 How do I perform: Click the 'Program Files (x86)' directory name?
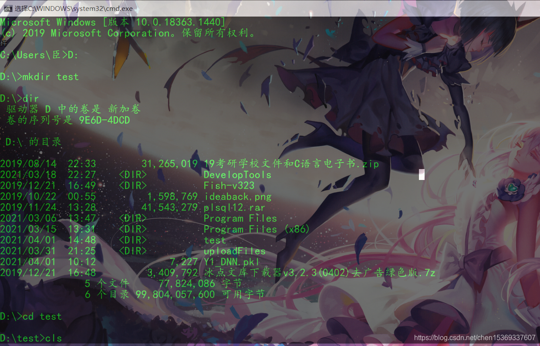click(257, 229)
